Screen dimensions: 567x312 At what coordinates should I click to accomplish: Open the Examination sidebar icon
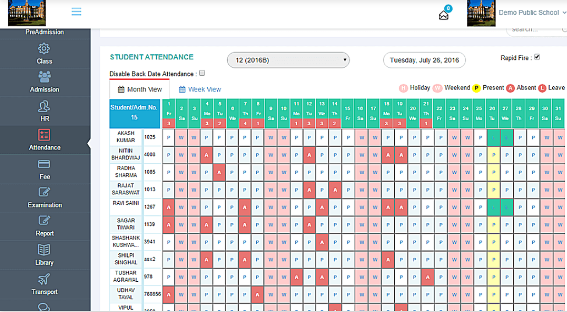[45, 192]
